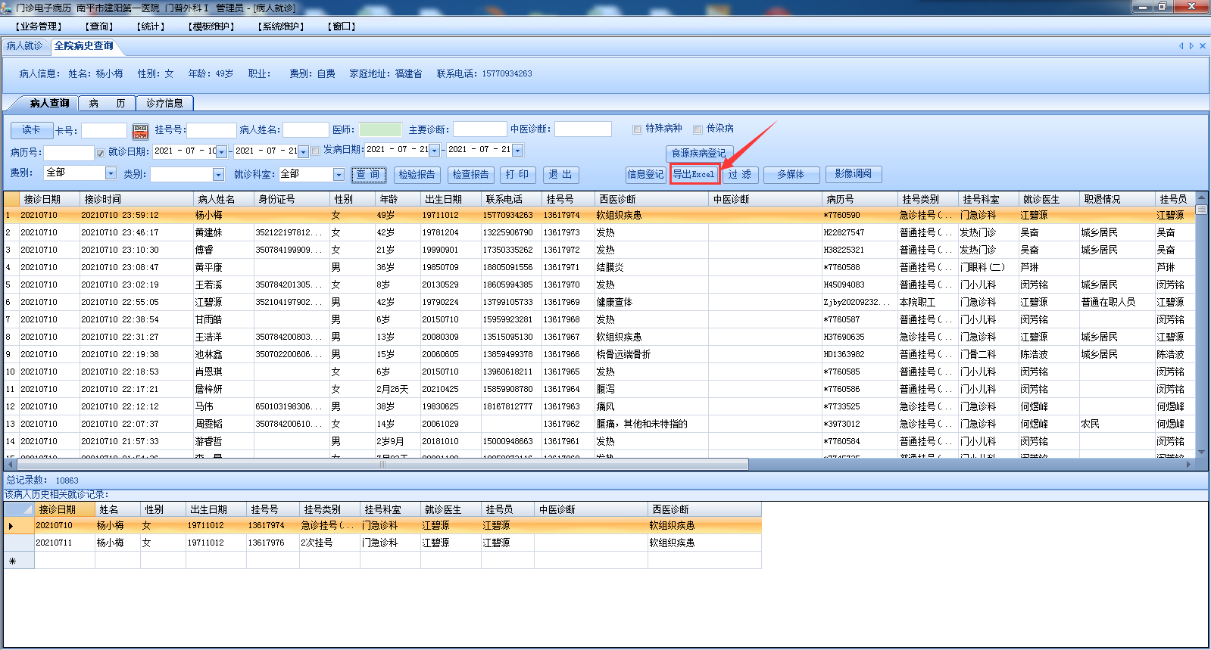Open the 模板维护 menu
The image size is (1211, 650).
pos(211,26)
